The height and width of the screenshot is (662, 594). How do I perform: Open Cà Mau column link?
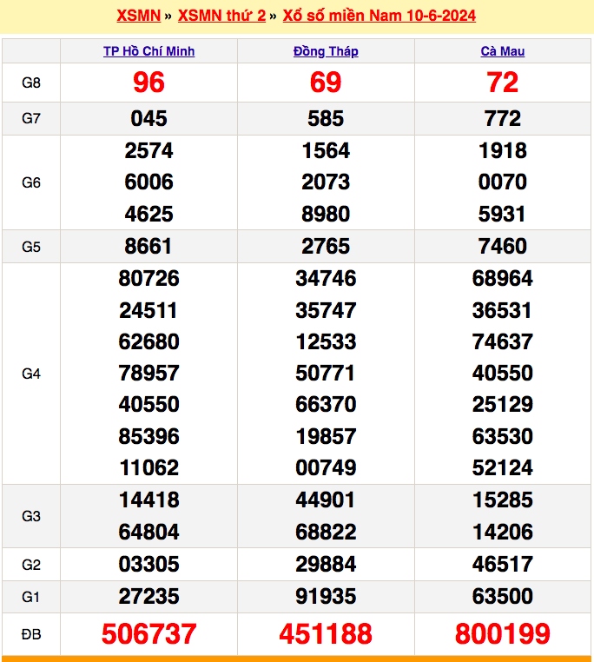point(503,51)
